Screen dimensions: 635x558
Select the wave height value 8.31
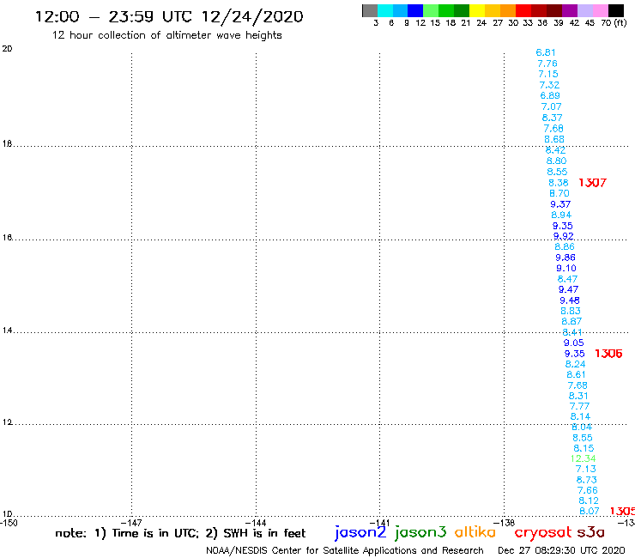tap(578, 397)
